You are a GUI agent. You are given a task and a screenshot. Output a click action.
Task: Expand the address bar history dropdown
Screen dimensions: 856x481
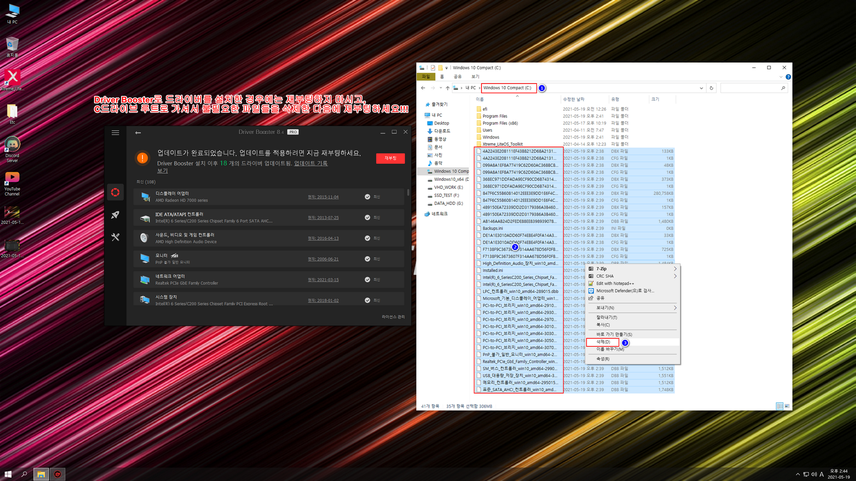click(701, 88)
